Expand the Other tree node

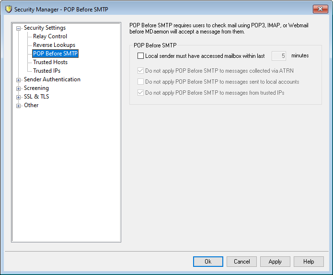tap(19, 106)
